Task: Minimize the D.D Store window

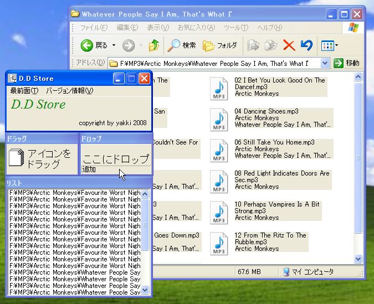Action: [x=119, y=79]
